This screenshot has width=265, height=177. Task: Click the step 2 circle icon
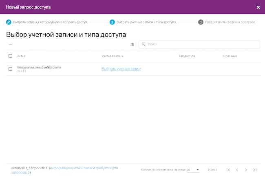(112, 22)
